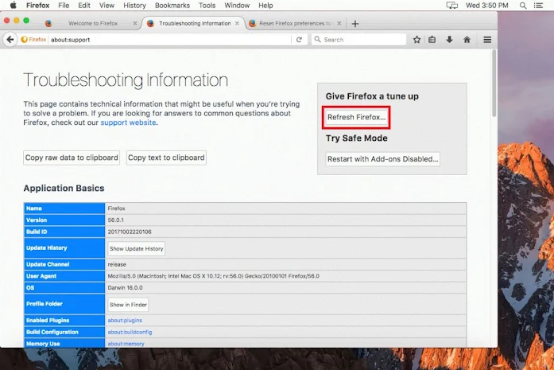Close the Reset Firefox preferences tab
The width and height of the screenshot is (554, 370).
pos(339,23)
